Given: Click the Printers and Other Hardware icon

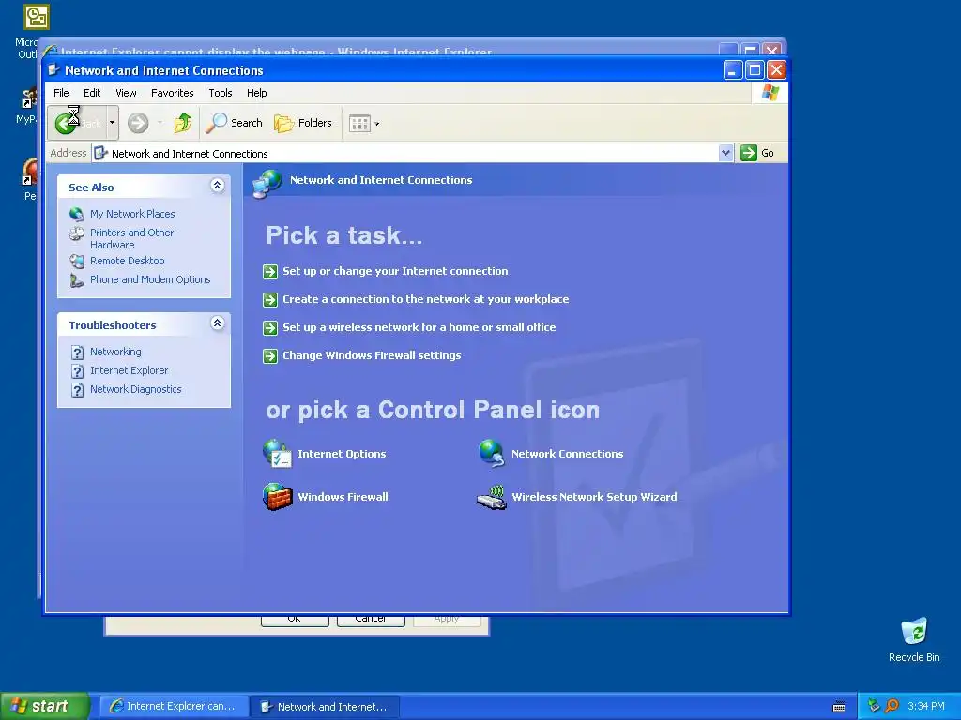Looking at the screenshot, I should 77,233.
